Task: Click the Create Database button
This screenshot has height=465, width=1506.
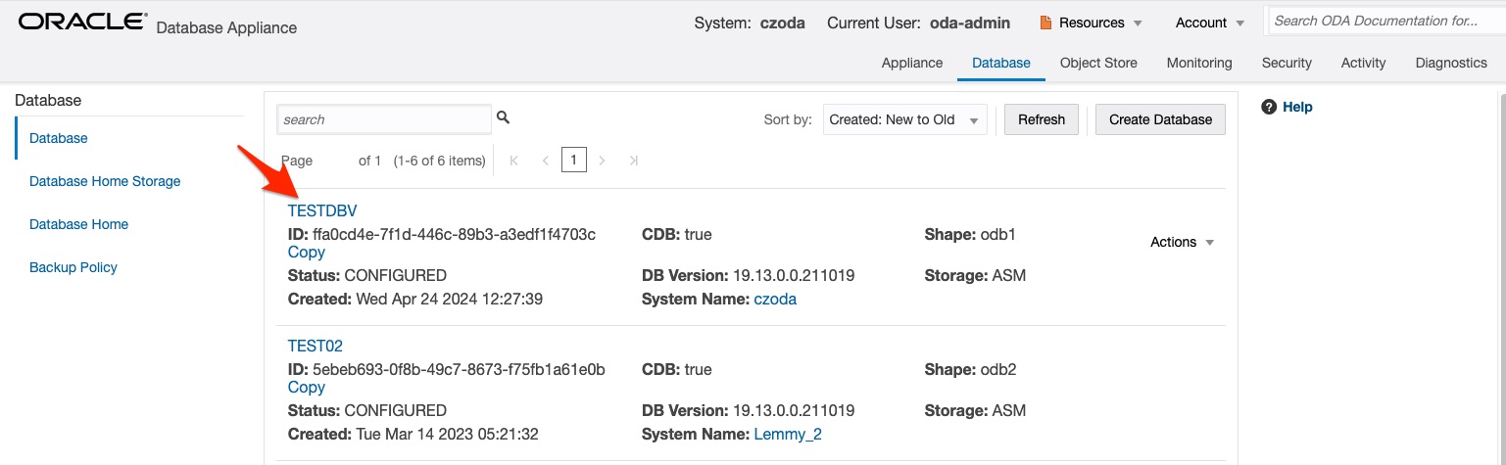Action: point(1160,119)
